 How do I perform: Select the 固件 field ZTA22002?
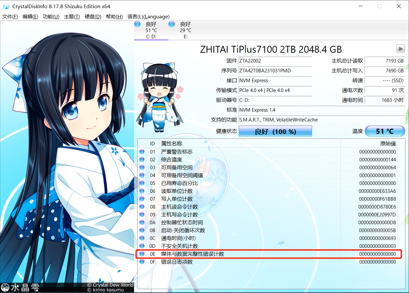coord(275,61)
